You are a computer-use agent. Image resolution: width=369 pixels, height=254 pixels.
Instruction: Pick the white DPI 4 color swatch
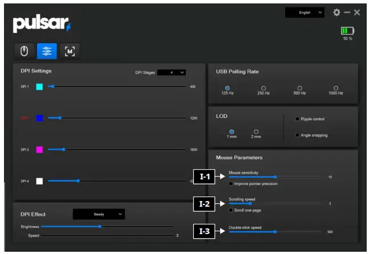(x=39, y=181)
